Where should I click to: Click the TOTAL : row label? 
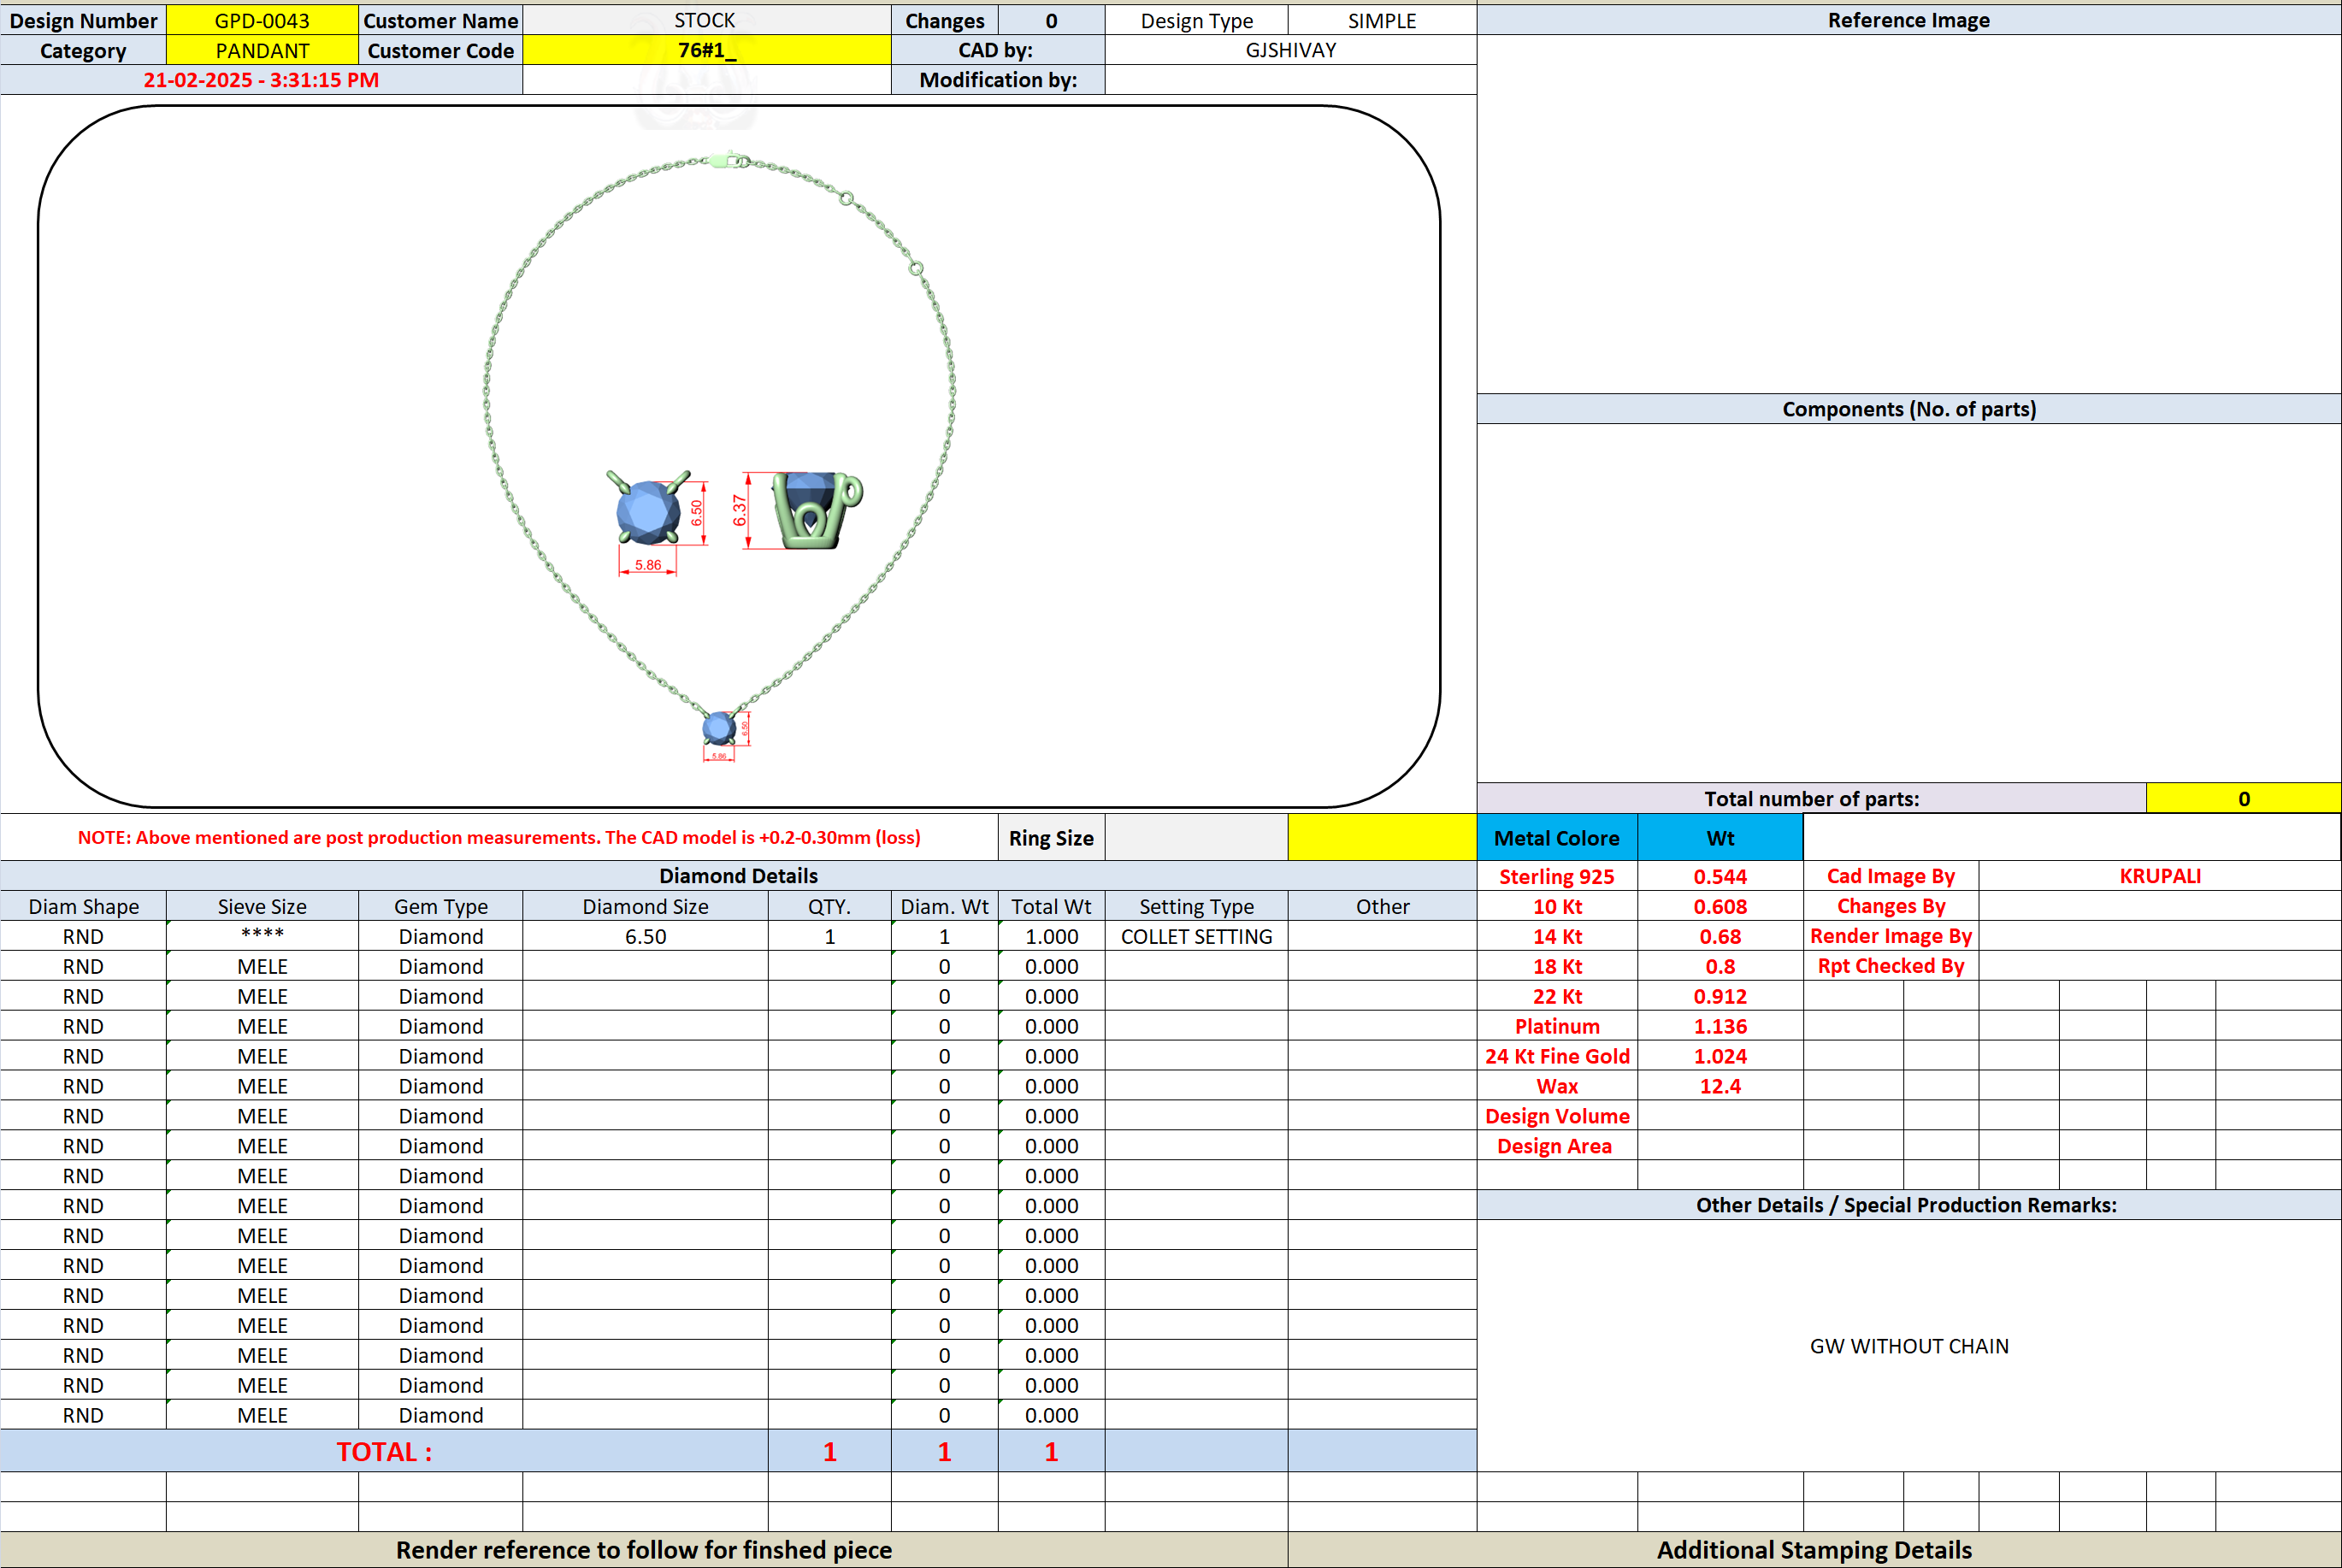click(384, 1451)
